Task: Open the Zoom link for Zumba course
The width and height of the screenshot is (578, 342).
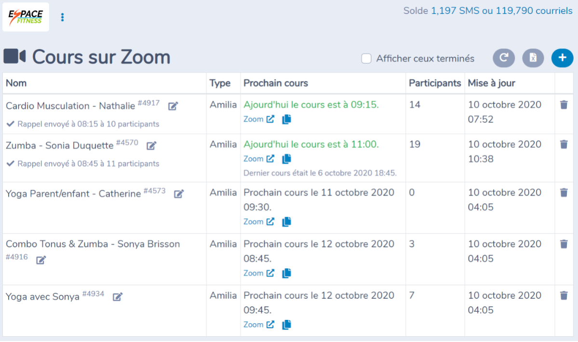Action: point(259,159)
